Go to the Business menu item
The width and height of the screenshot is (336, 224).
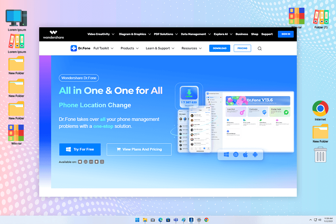click(x=242, y=34)
